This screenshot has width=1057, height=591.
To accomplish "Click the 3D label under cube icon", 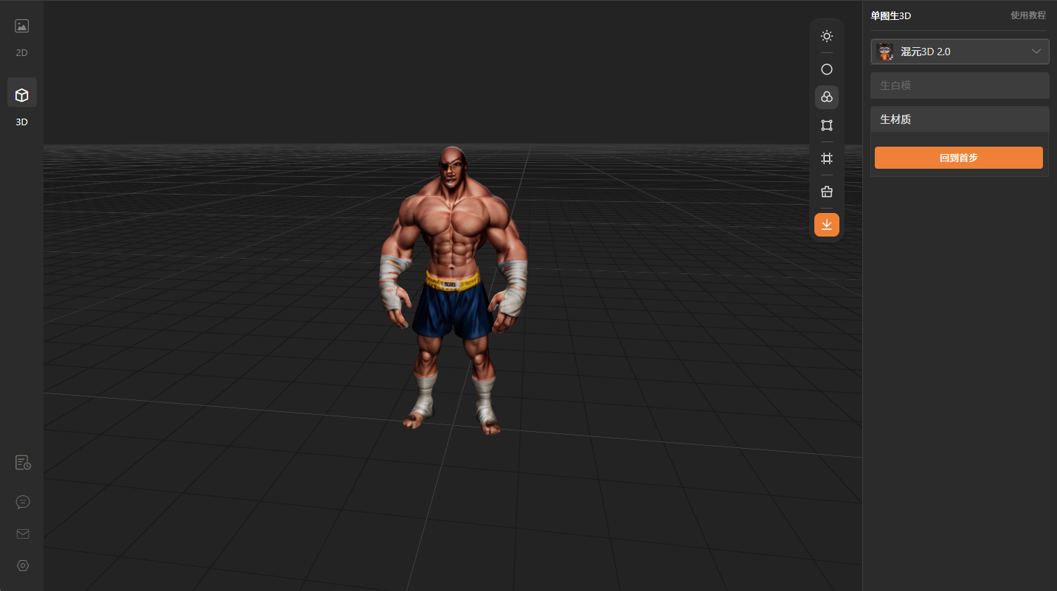I will click(22, 122).
